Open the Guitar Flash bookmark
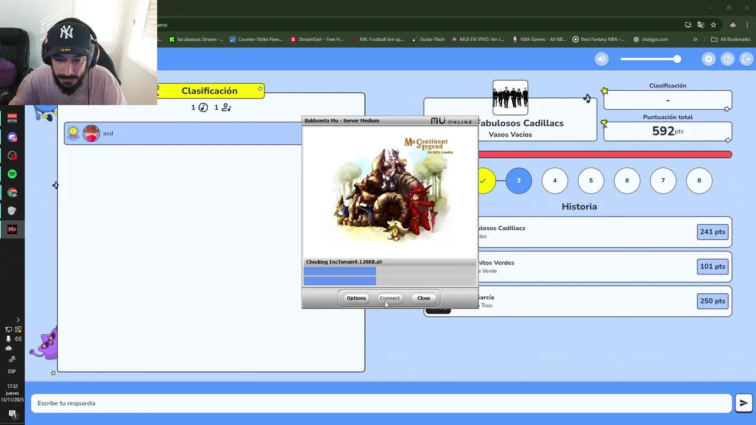Image resolution: width=756 pixels, height=425 pixels. point(428,40)
